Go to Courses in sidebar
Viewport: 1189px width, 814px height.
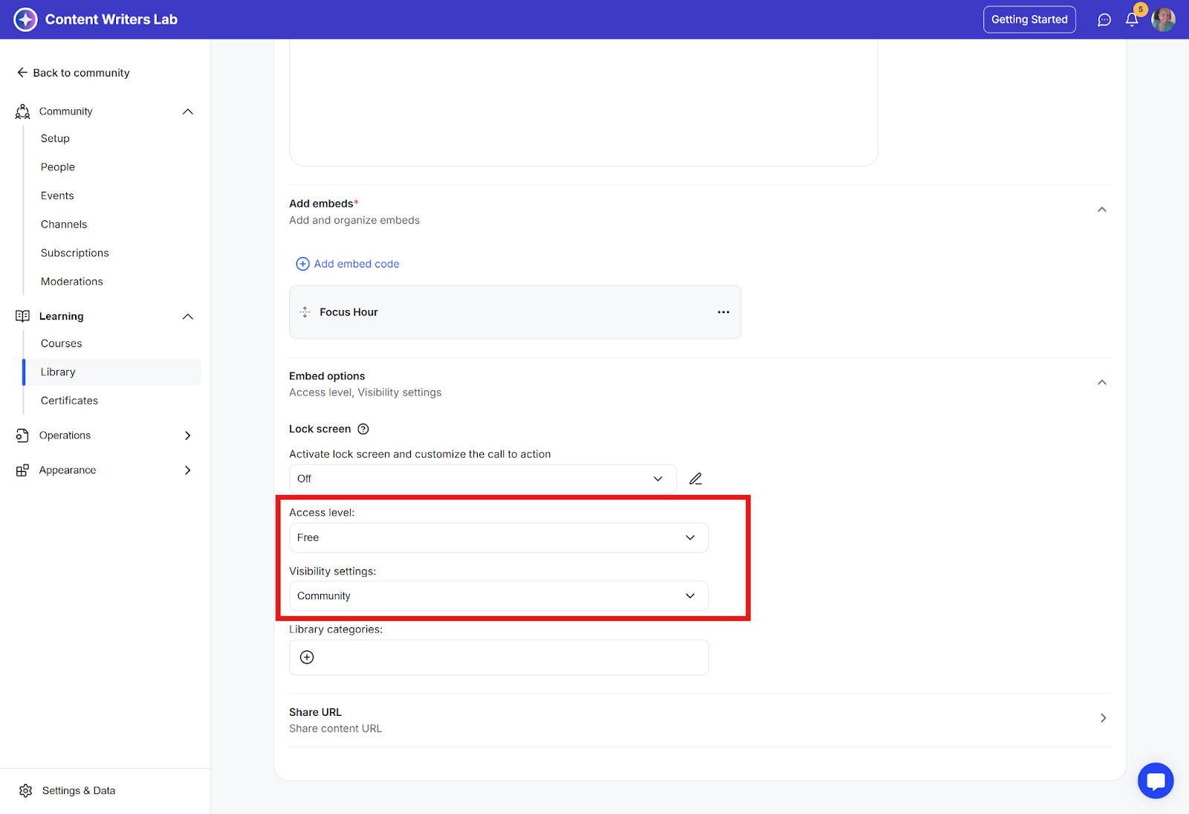click(x=62, y=343)
